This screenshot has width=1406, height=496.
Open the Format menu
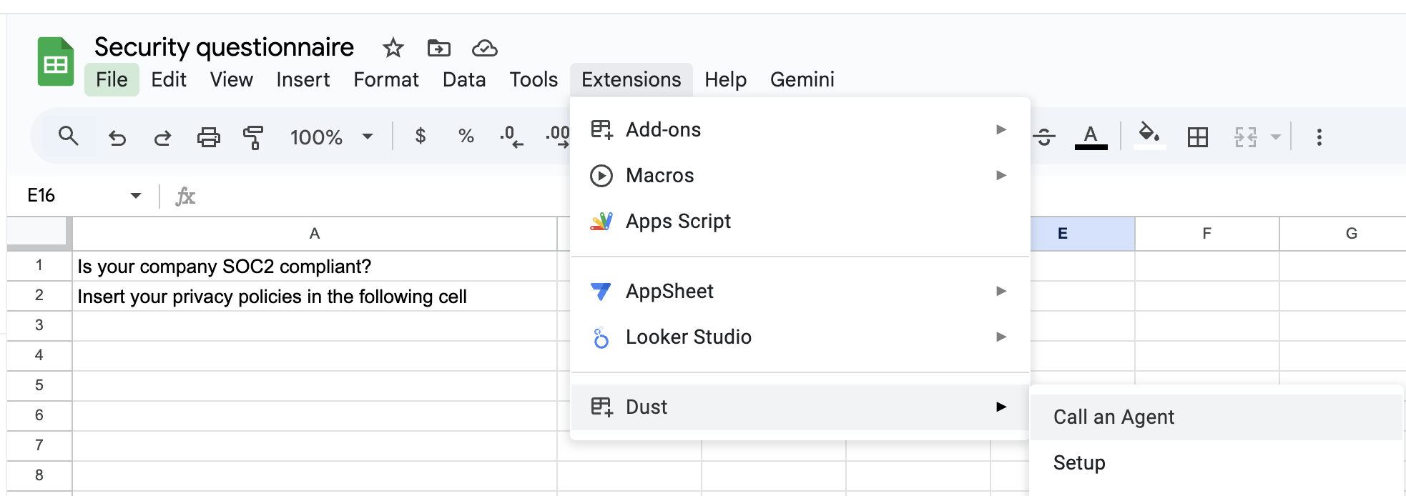(x=386, y=79)
